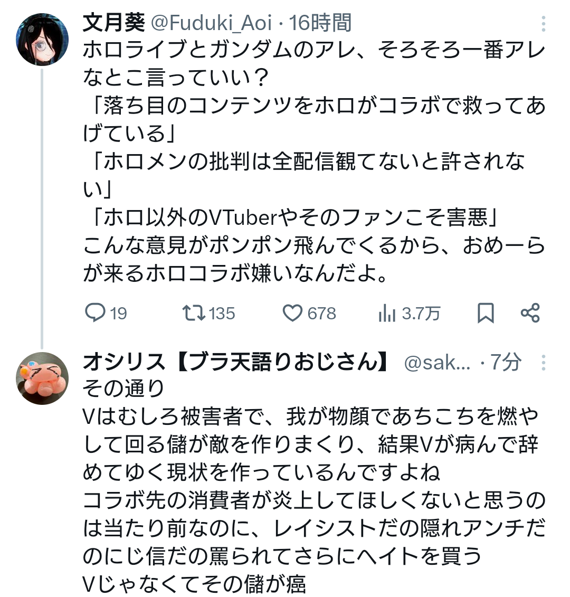The image size is (570, 597).
Task: Tap the share icon on the tweet
Action: (x=530, y=313)
